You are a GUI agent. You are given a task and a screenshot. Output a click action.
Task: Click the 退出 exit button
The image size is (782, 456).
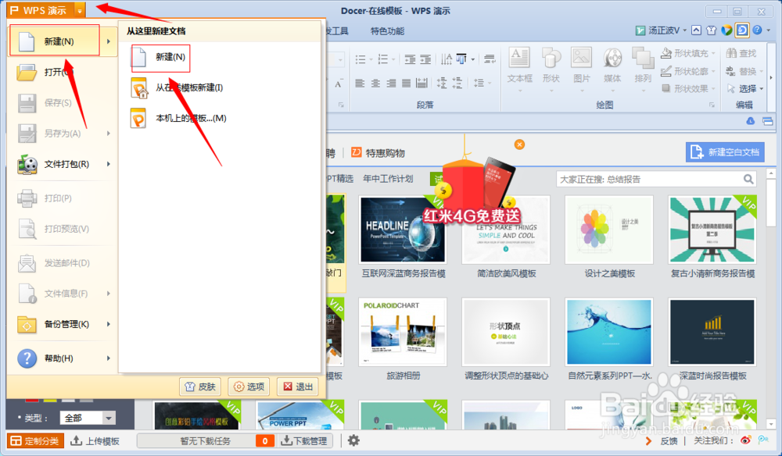pos(298,387)
